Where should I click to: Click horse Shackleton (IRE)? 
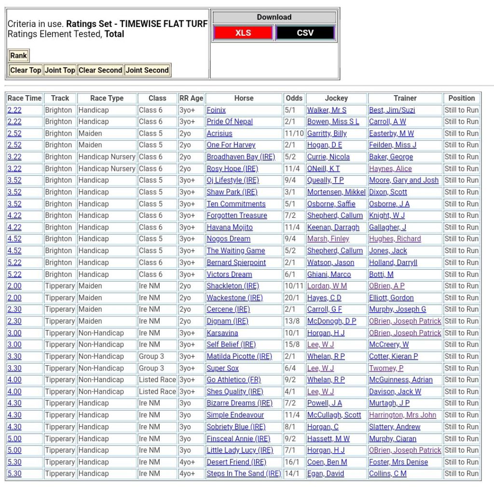pyautogui.click(x=233, y=286)
